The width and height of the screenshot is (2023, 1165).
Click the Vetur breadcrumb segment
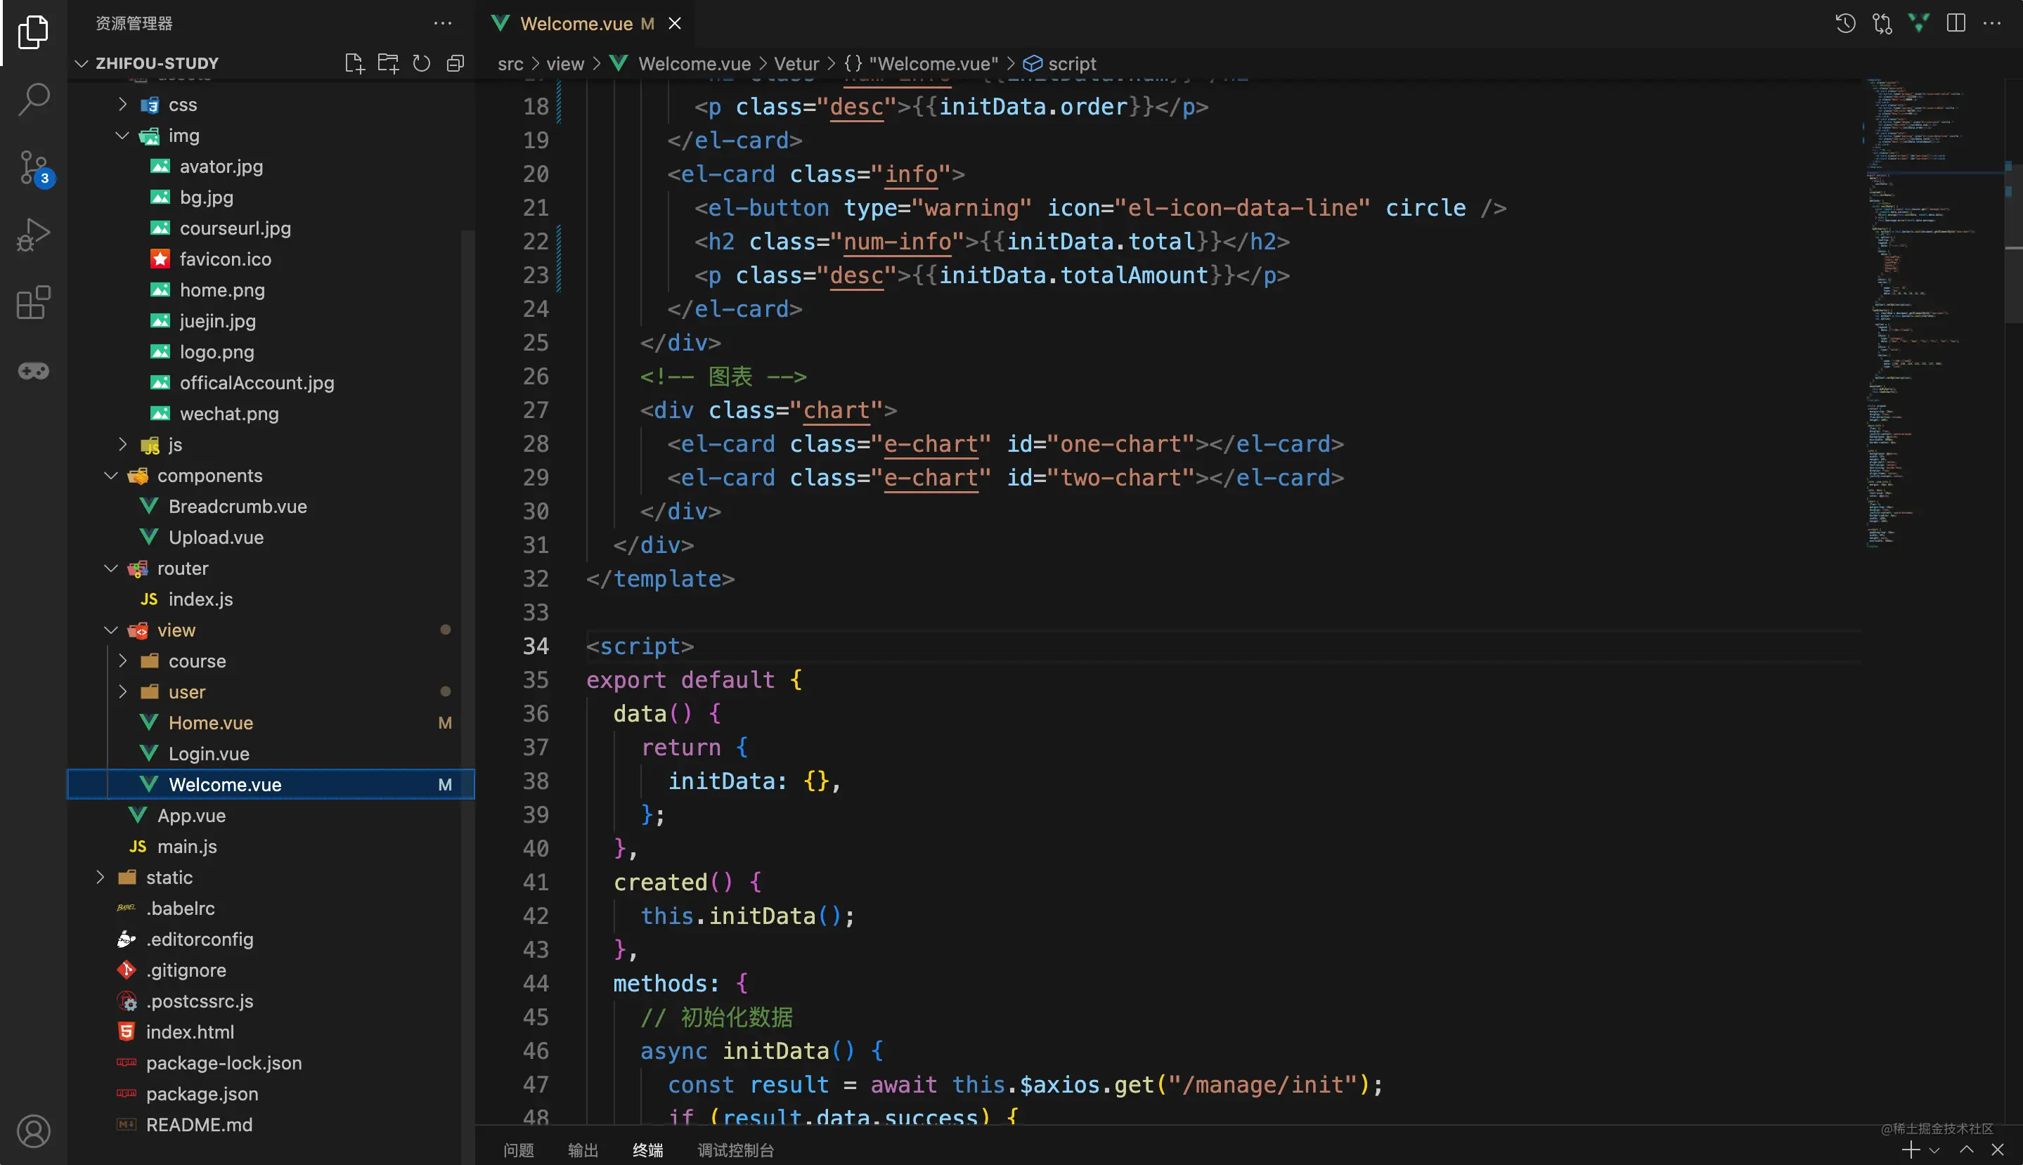(796, 64)
